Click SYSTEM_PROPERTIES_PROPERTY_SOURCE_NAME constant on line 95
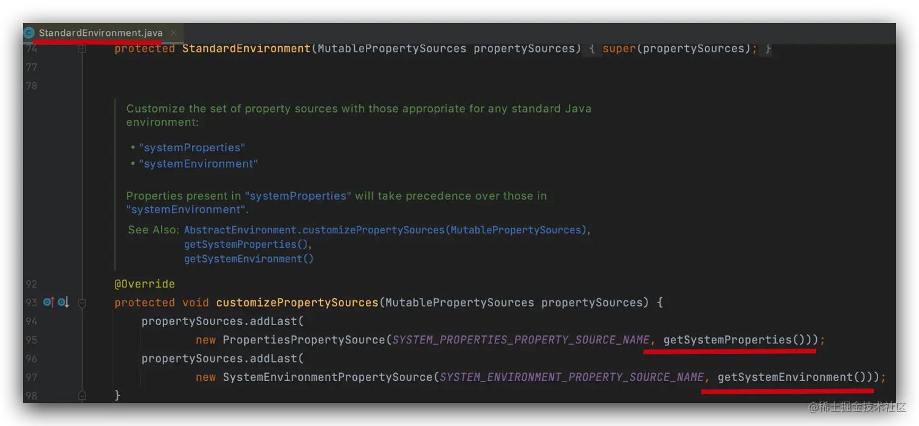 click(x=521, y=340)
